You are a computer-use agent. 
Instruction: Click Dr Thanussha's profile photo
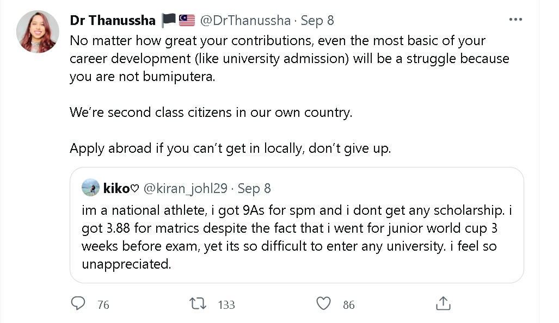(37, 32)
